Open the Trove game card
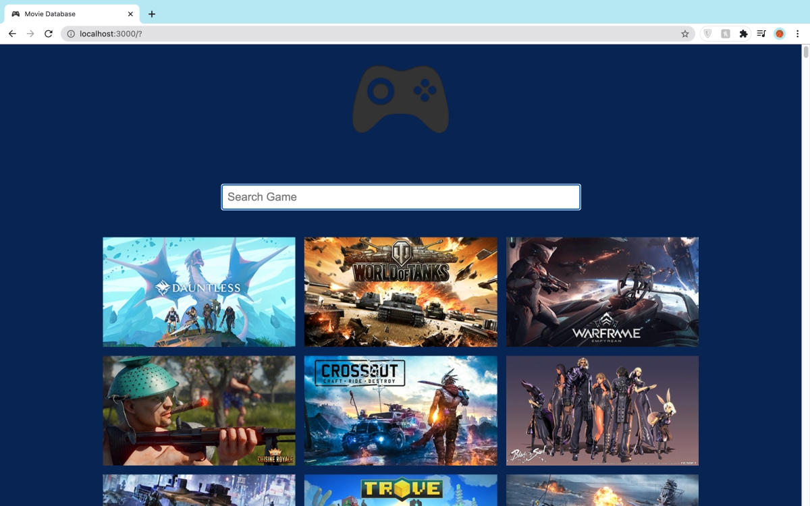This screenshot has height=506, width=810. tap(401, 490)
